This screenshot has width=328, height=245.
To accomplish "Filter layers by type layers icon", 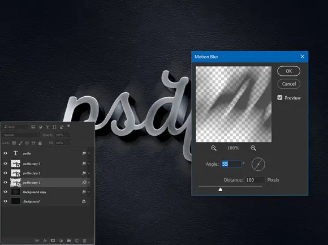I will pos(48,127).
